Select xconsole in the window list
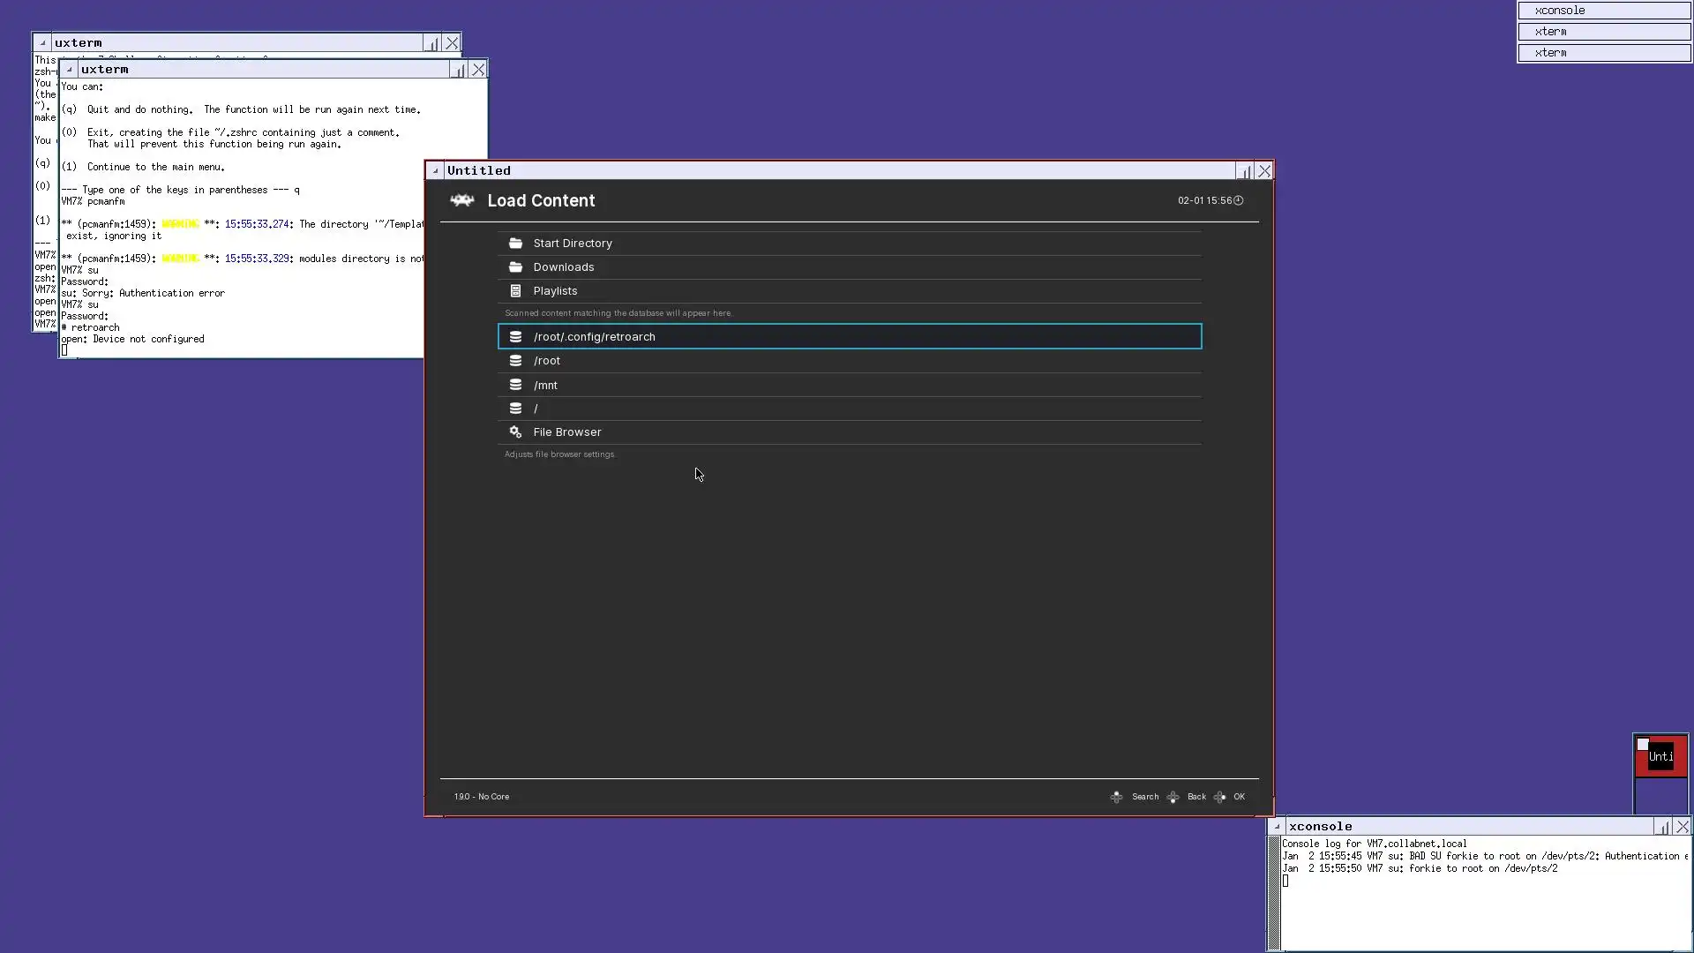This screenshot has width=1694, height=953. 1603,11
